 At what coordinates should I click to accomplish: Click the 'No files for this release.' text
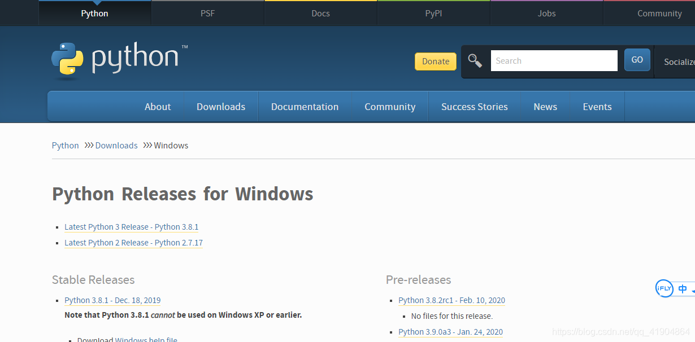[452, 316]
